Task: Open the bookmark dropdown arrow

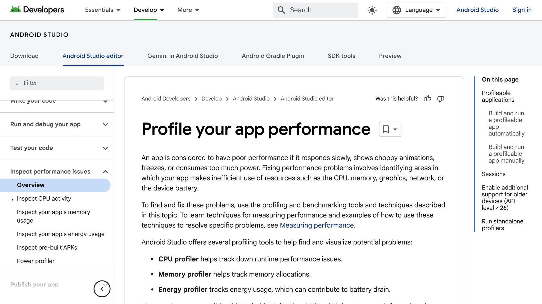Action: coord(395,129)
